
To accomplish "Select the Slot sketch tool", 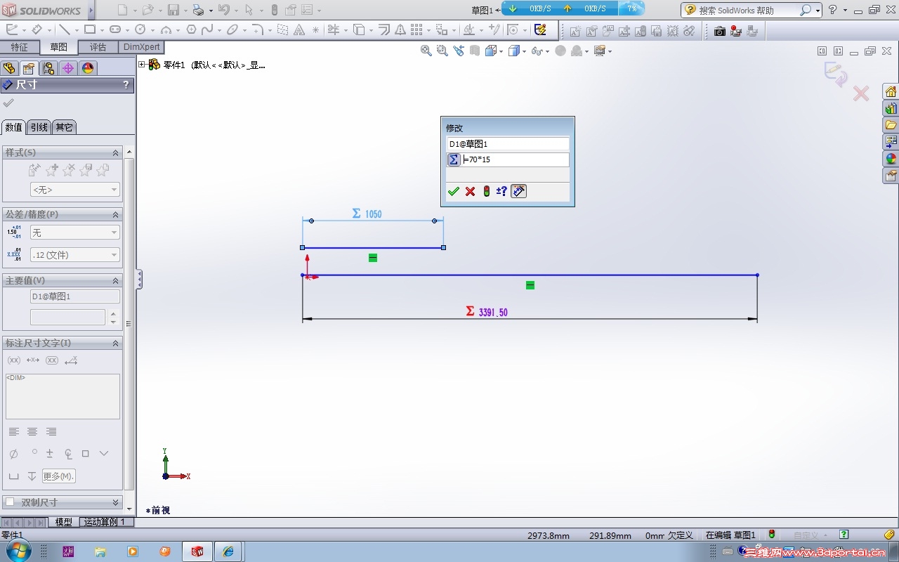I will point(115,30).
